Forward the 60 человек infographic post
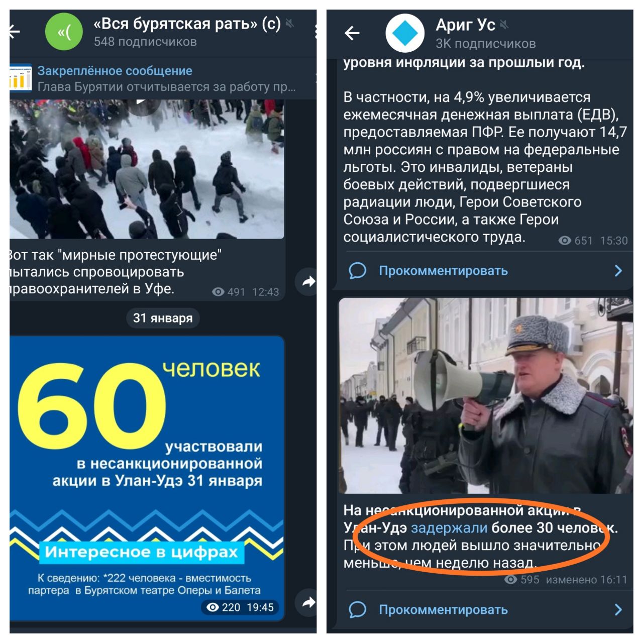 [x=308, y=602]
